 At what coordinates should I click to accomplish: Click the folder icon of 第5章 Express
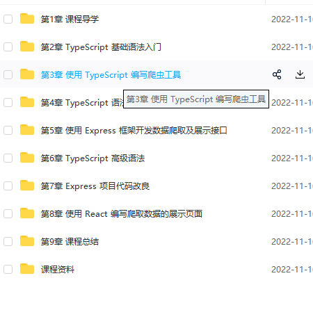[27, 130]
